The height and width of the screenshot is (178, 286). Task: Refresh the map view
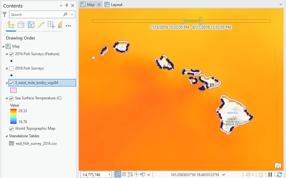(279, 175)
